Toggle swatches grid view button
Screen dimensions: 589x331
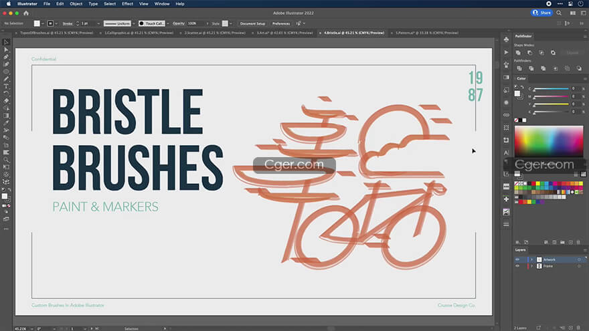coord(583,174)
